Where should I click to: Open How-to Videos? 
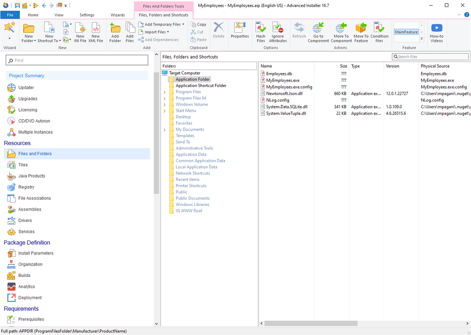[x=437, y=32]
